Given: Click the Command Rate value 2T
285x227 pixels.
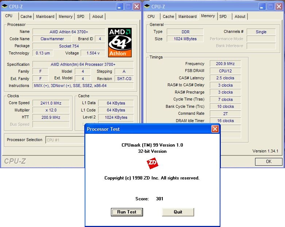Looking at the screenshot, I should tap(226, 114).
